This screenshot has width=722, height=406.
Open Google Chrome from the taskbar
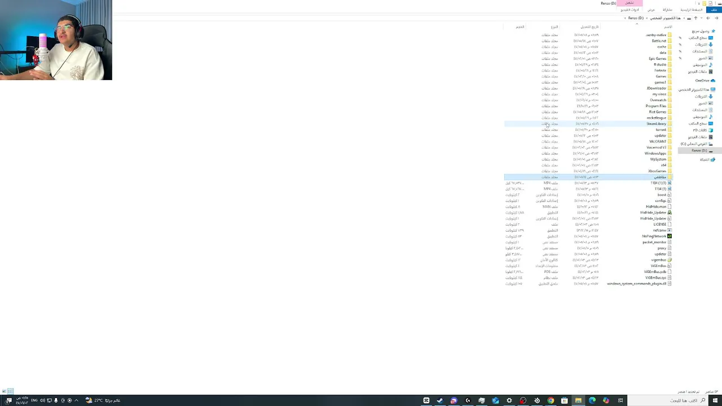[551, 400]
